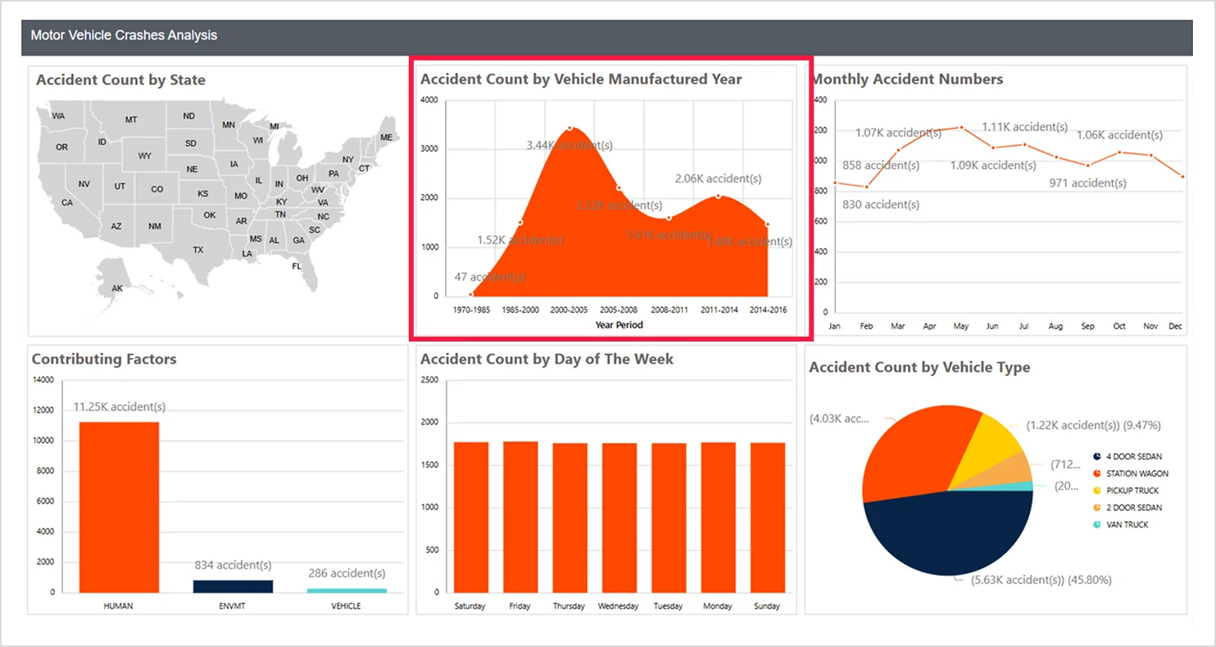The width and height of the screenshot is (1216, 647).
Task: Select the HUMAN contributing factor bar
Action: [x=119, y=507]
